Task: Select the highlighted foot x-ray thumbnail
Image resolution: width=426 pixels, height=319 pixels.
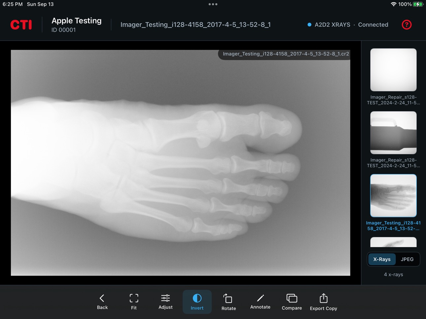Action: pyautogui.click(x=393, y=196)
